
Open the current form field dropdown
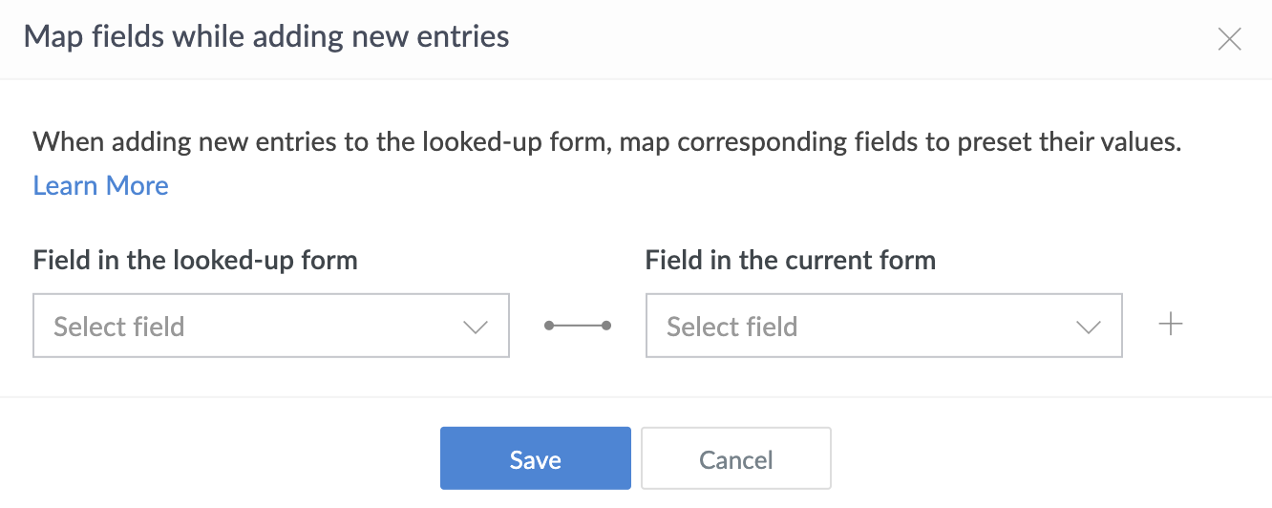tap(883, 326)
